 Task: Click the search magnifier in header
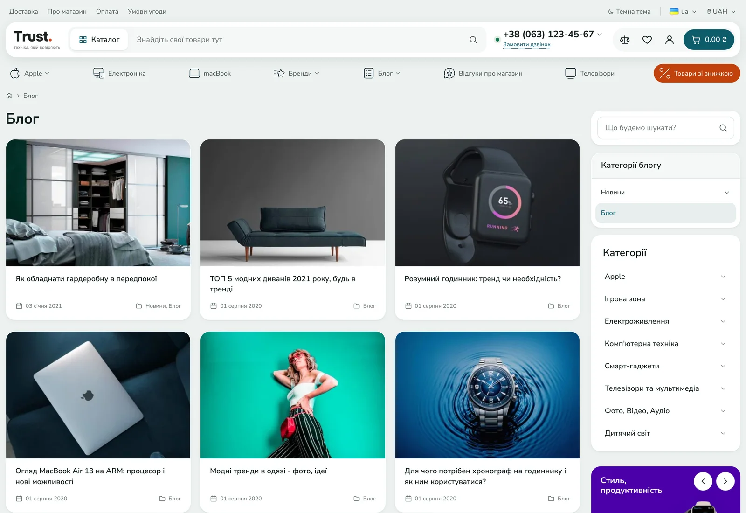473,40
